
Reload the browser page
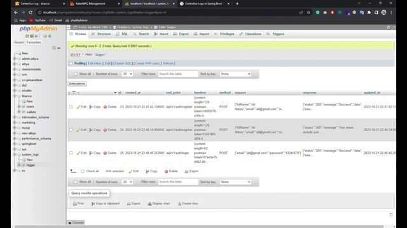[31, 13]
